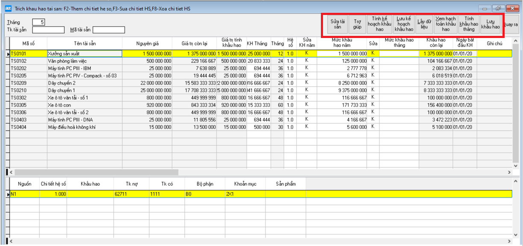
Task: Click the 'Tháng' month input field
Action: (x=38, y=22)
